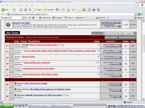Open Search this Forum dropdown
Image resolution: width=145 pixels, height=108 pixels.
127,37
